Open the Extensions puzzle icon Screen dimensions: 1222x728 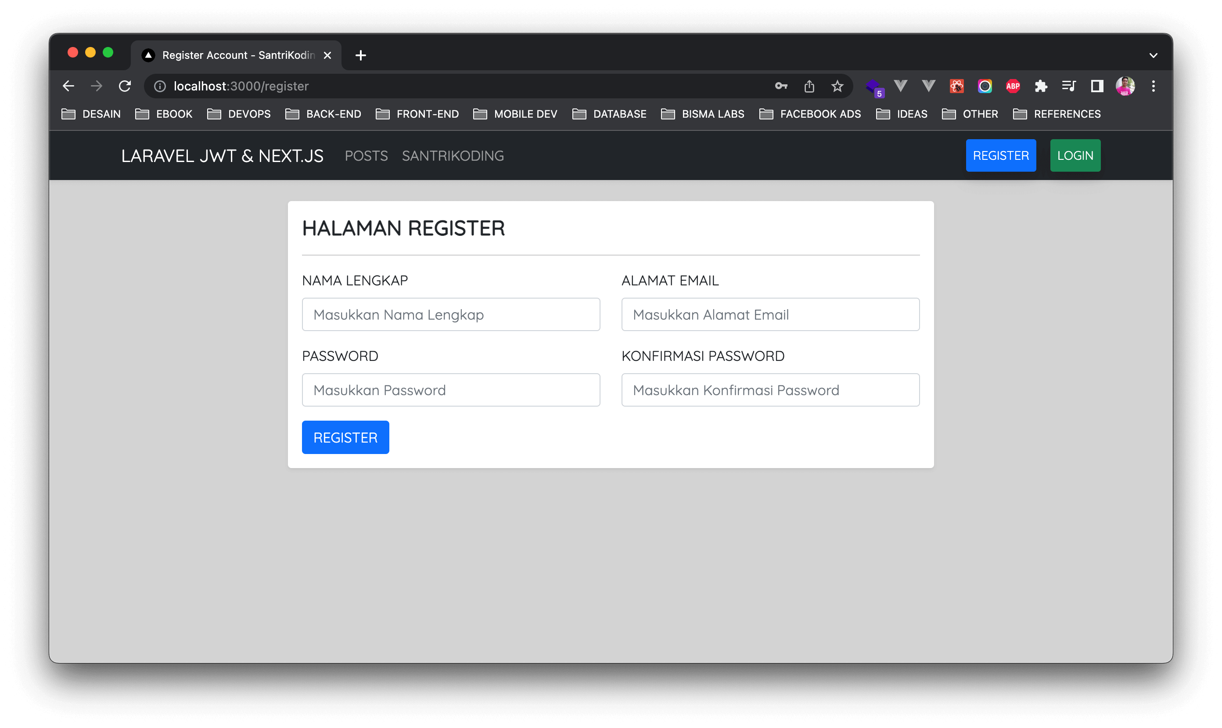(x=1041, y=86)
